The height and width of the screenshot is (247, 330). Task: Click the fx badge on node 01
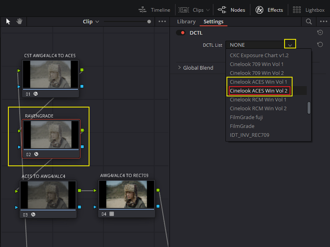(x=36, y=94)
